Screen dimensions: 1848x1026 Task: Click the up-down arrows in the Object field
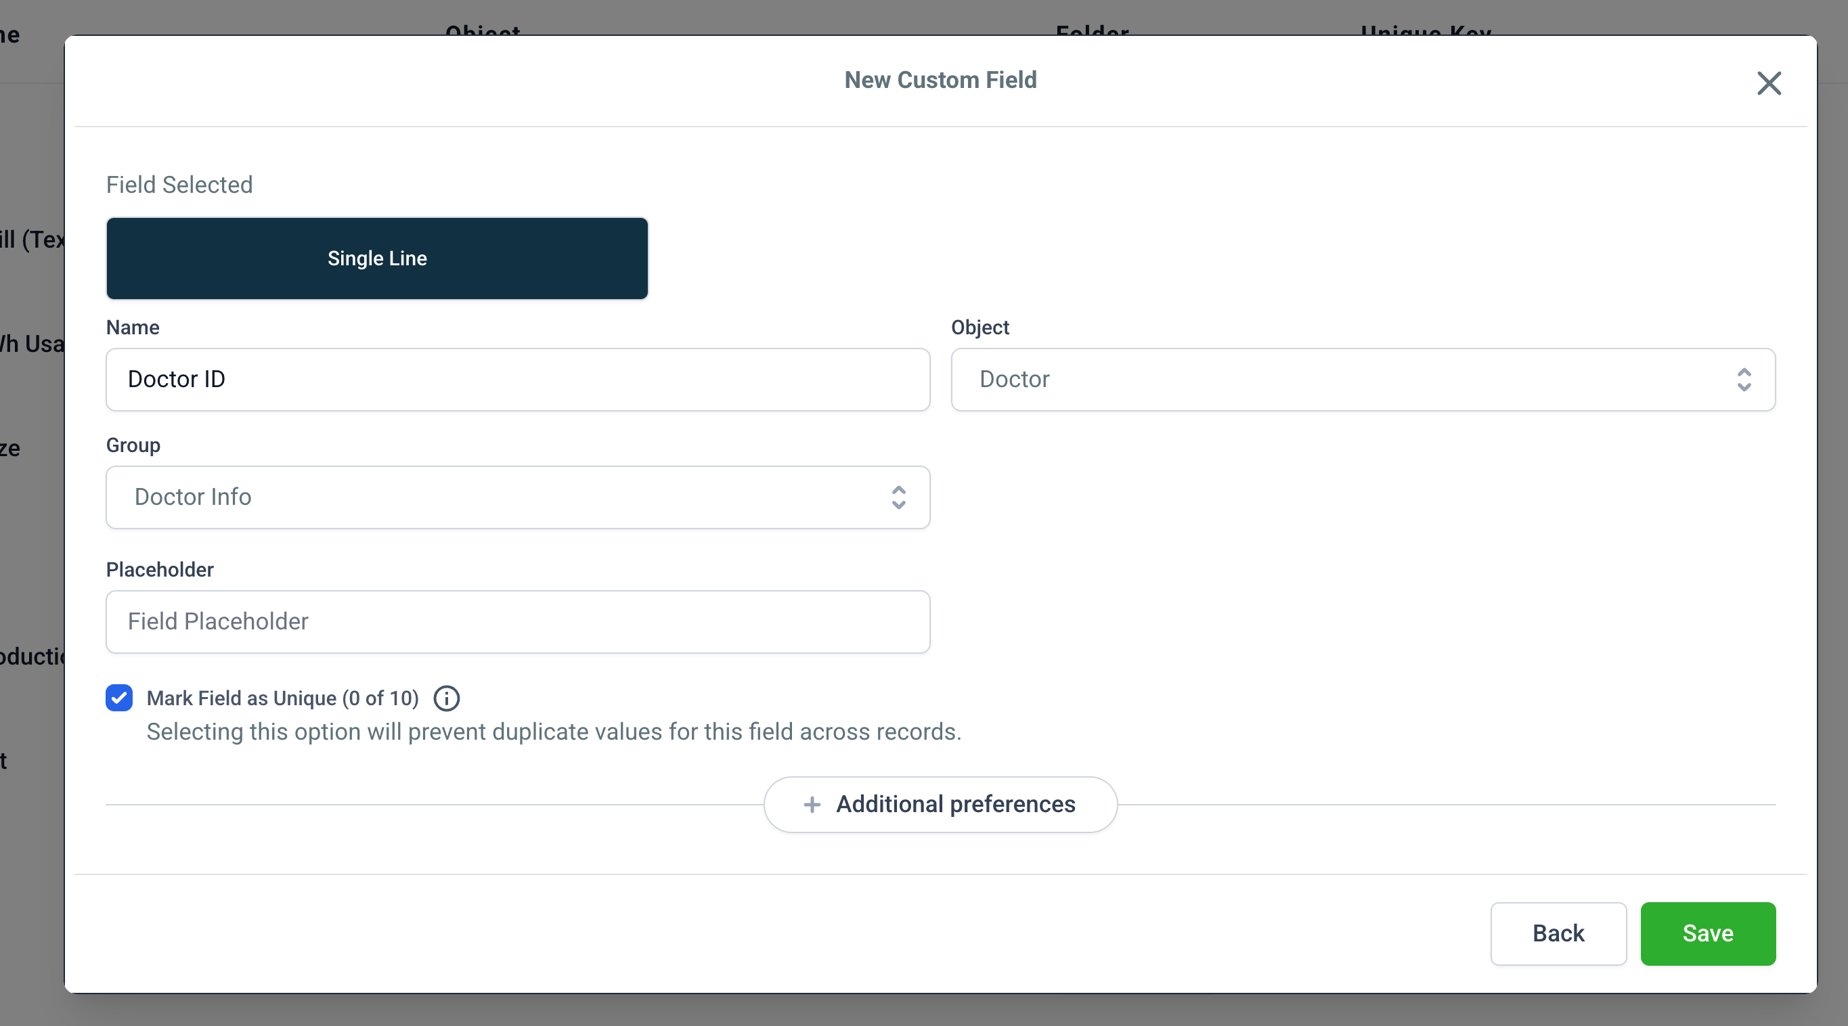pyautogui.click(x=1743, y=380)
